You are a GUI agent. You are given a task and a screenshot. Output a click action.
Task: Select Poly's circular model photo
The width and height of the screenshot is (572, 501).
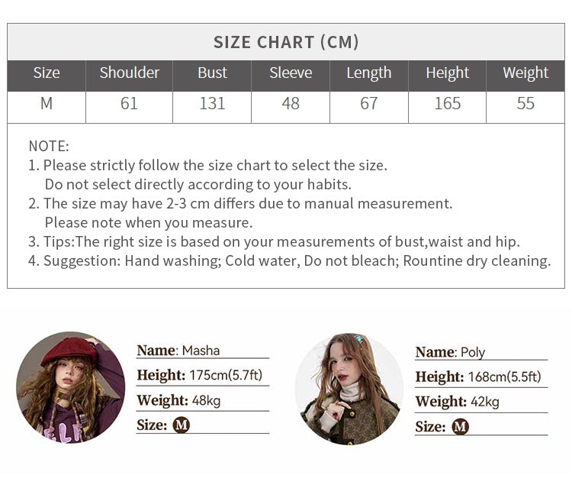349,389
